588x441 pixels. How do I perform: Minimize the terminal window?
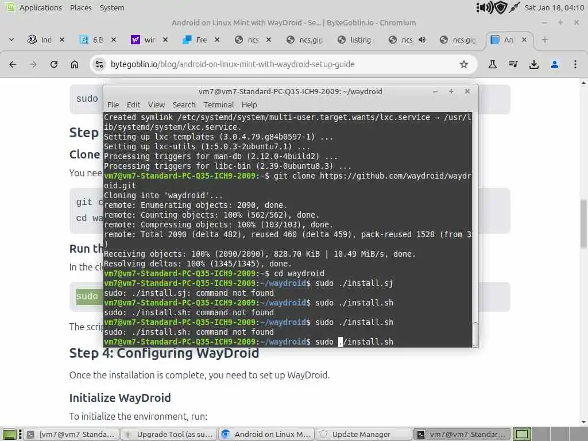[x=435, y=91]
